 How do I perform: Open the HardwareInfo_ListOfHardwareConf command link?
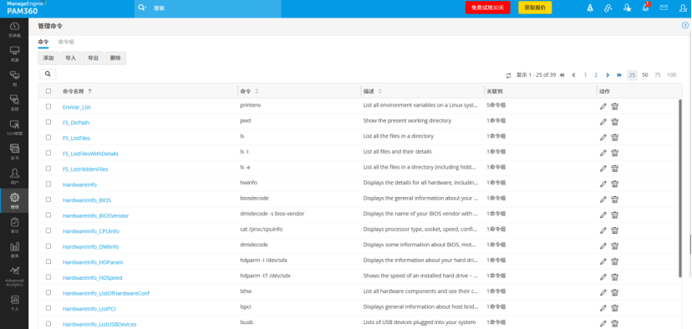[x=106, y=293]
